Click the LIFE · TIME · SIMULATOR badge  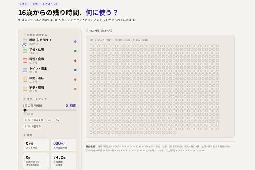(x=38, y=4)
